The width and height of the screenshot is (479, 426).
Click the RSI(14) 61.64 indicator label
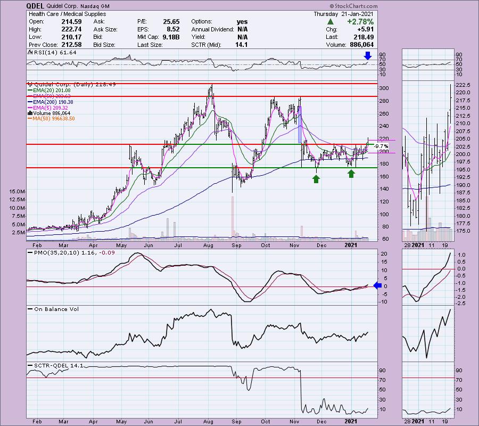[55, 53]
